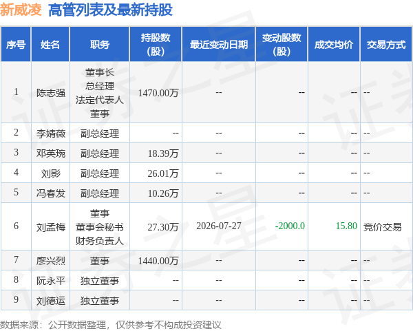Click the name 冯春发
Viewport: 413px width, 331px height.
coord(50,193)
